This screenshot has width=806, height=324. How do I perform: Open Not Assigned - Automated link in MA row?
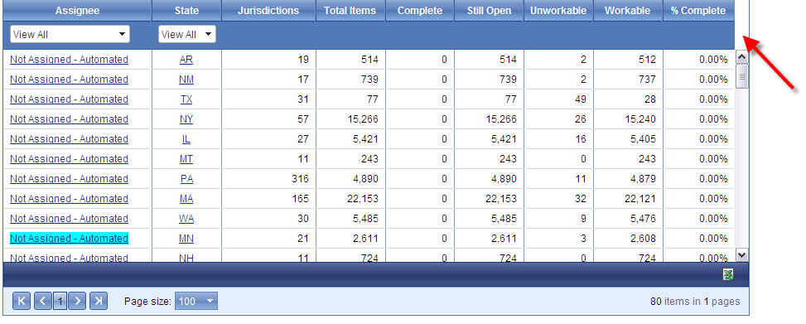pyautogui.click(x=69, y=199)
